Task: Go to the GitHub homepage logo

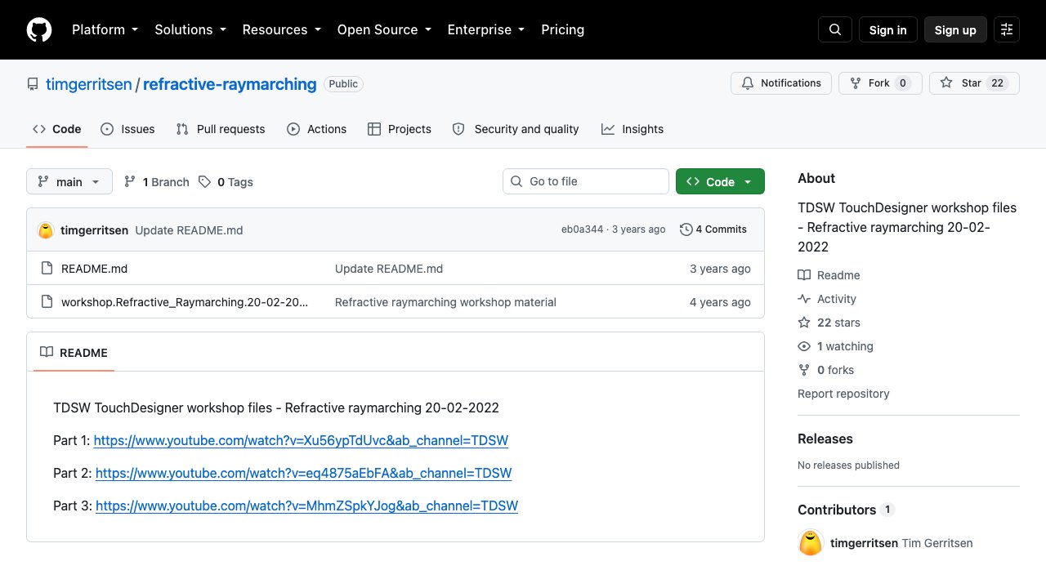Action: (39, 29)
